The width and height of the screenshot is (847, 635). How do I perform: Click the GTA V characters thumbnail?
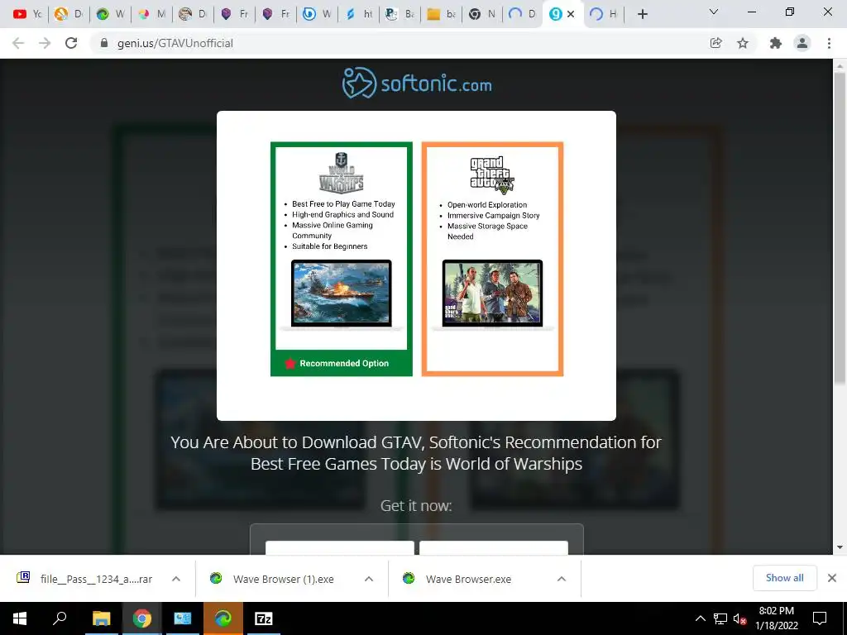point(492,294)
